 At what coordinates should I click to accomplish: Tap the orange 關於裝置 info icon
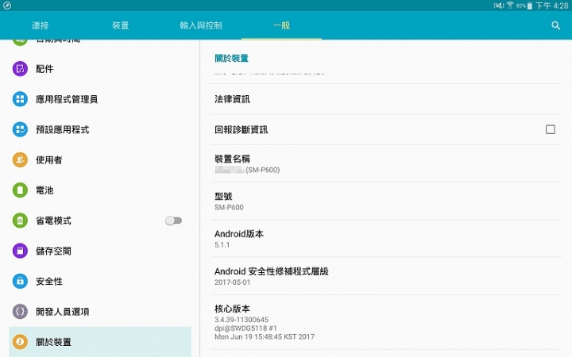click(20, 342)
